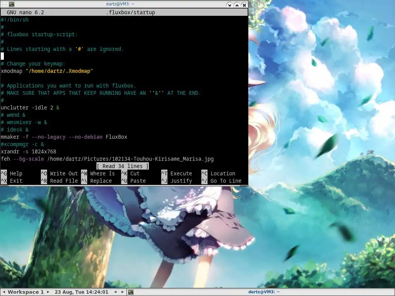Click 'Applications you want to run' comment

coord(69,86)
